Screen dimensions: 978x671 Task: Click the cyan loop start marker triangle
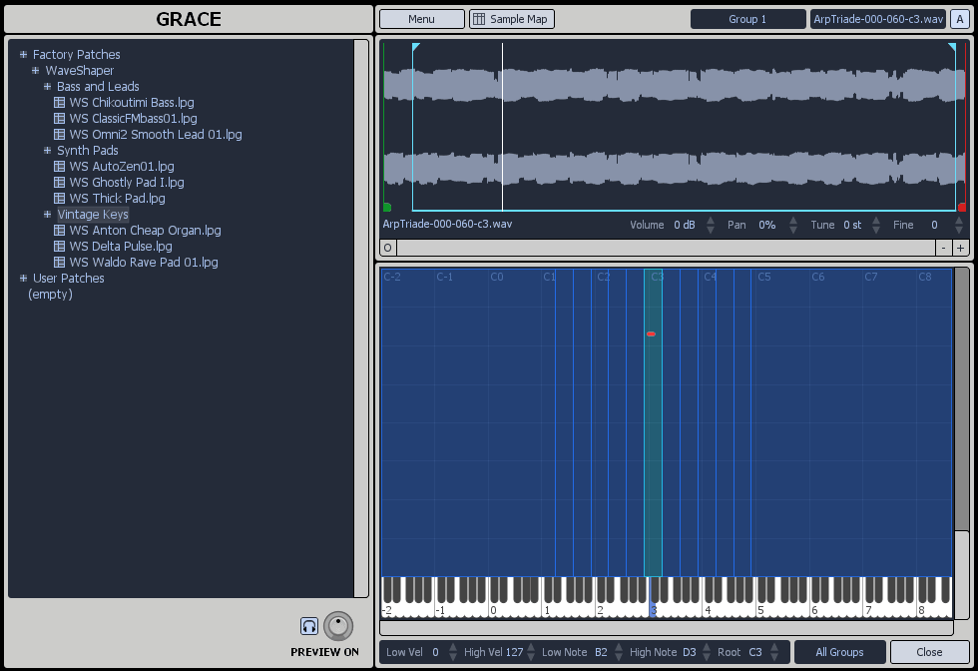click(x=416, y=47)
